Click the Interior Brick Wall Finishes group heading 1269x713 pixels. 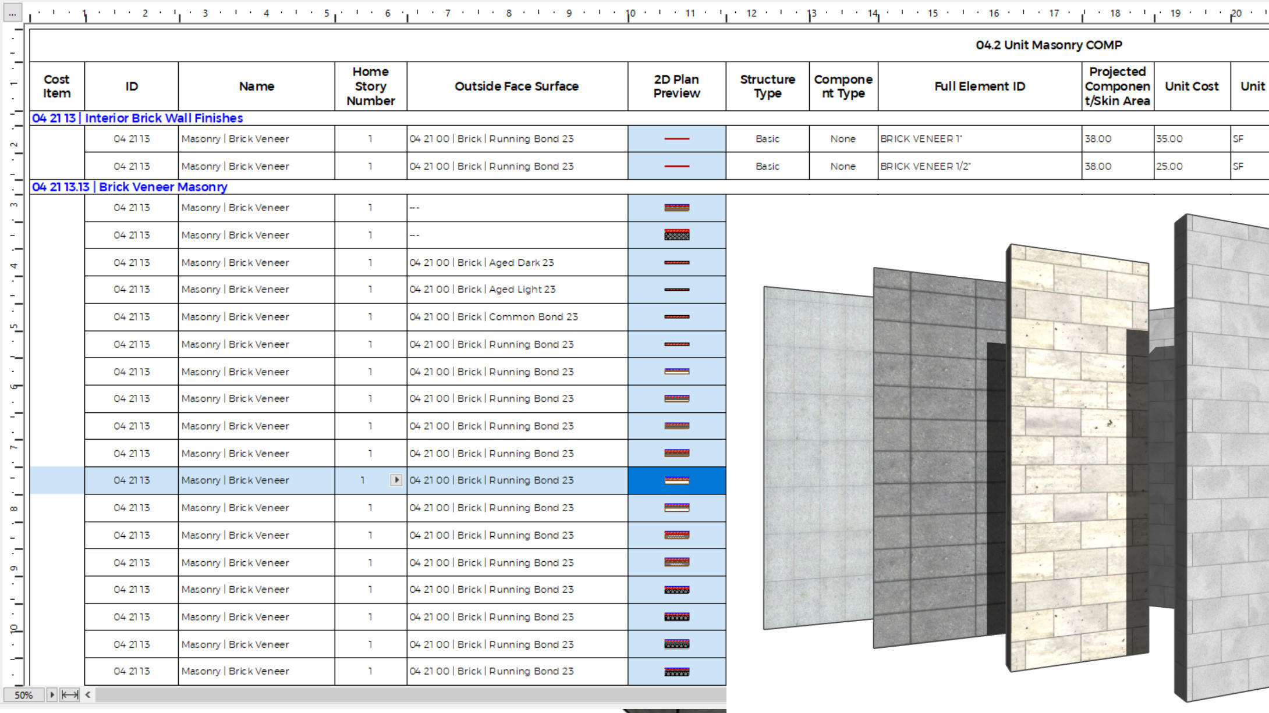[137, 118]
